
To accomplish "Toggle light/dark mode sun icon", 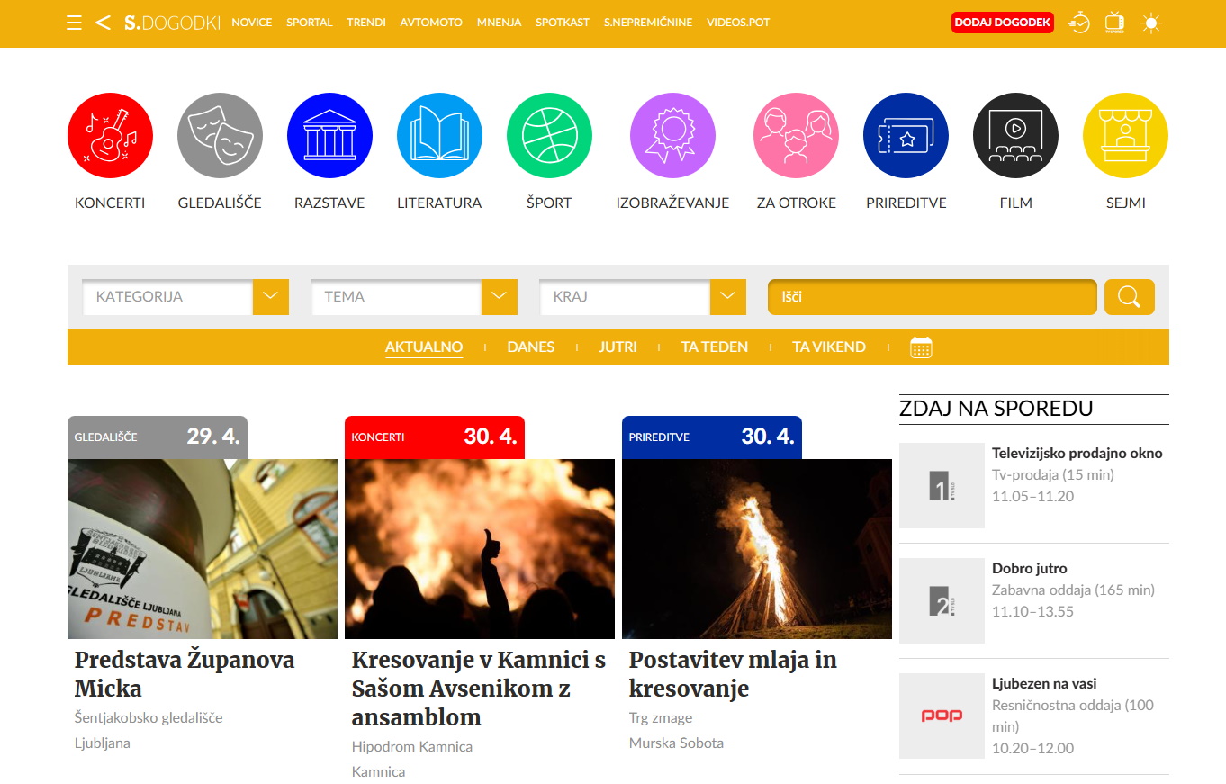I will (1150, 23).
